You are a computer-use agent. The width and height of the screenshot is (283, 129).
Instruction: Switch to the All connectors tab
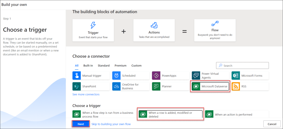pyautogui.click(x=77, y=66)
